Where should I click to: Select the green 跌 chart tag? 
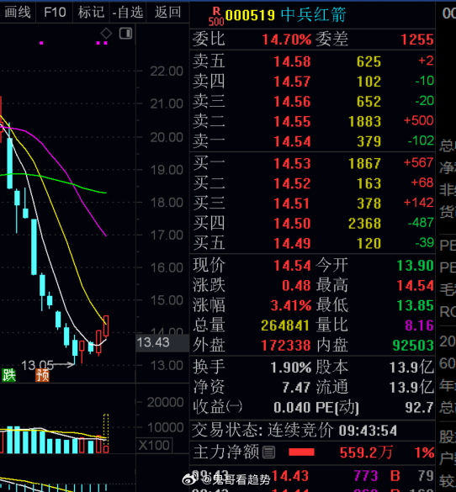click(8, 375)
